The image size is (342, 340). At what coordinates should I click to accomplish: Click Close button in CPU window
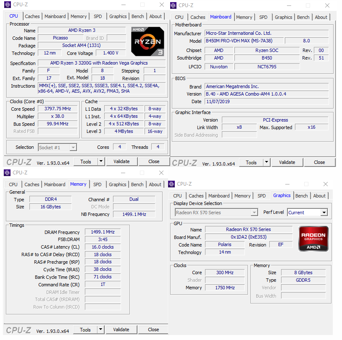pos(154,161)
